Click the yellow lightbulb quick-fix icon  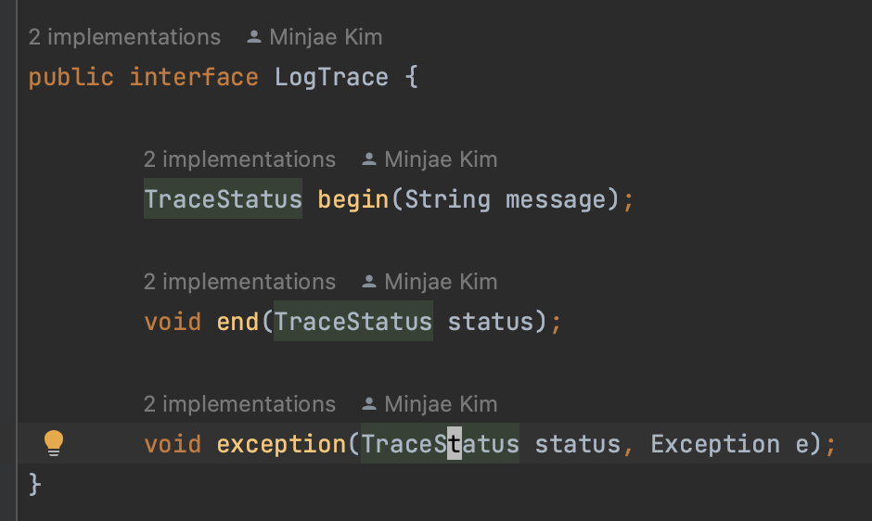click(x=54, y=443)
